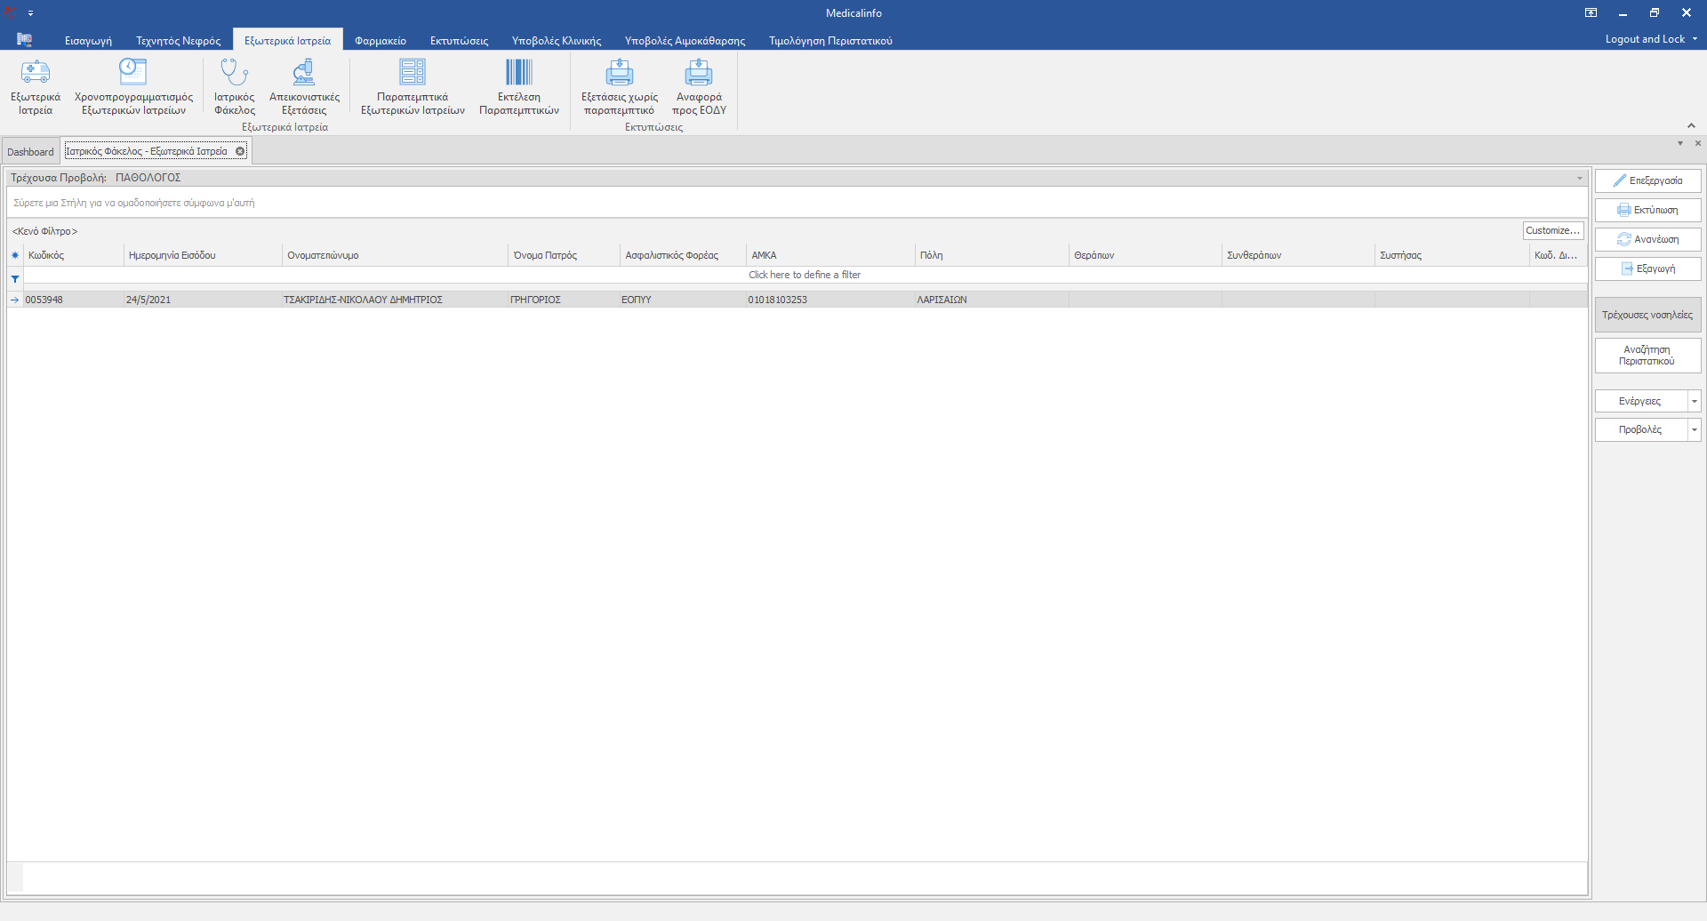Switch to the Dashboard tab
Viewport: 1707px width, 921px height.
pos(31,152)
